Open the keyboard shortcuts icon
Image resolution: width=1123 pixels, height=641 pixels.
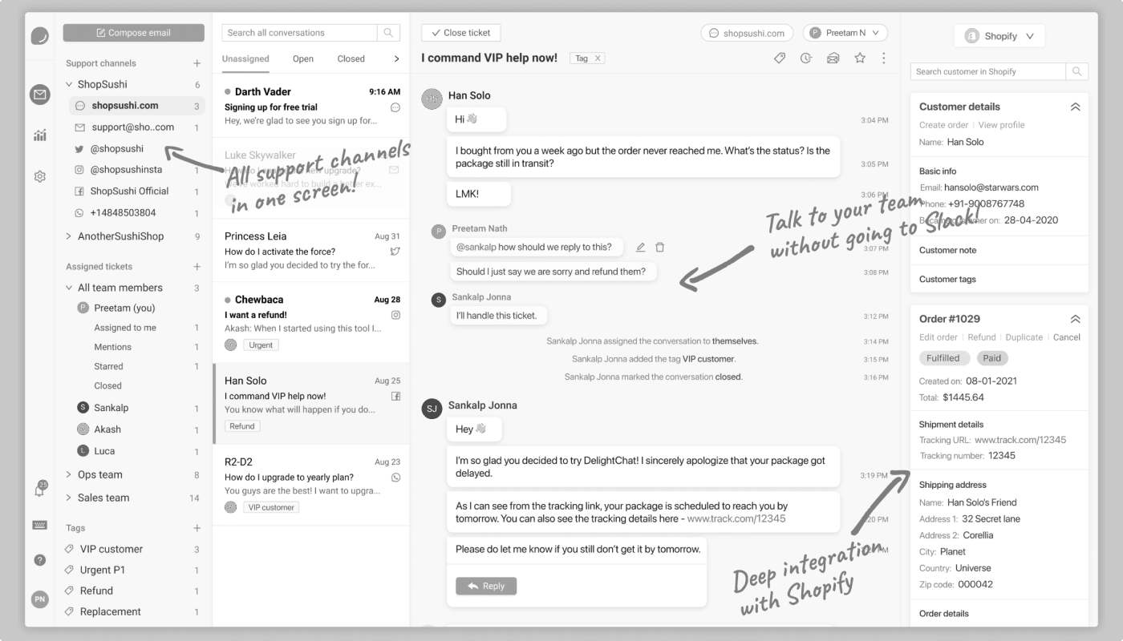[x=39, y=525]
